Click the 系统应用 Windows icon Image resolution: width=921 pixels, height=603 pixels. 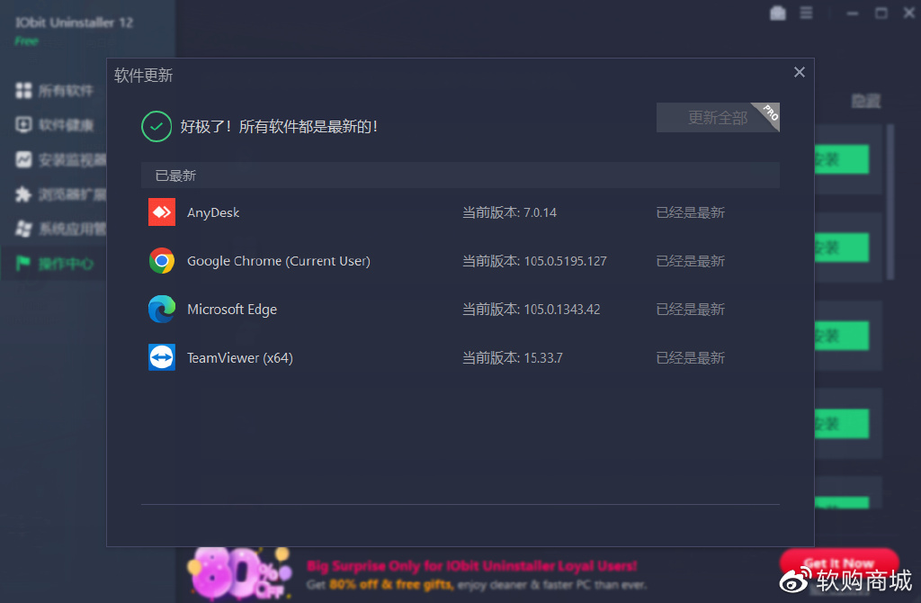[x=23, y=229]
